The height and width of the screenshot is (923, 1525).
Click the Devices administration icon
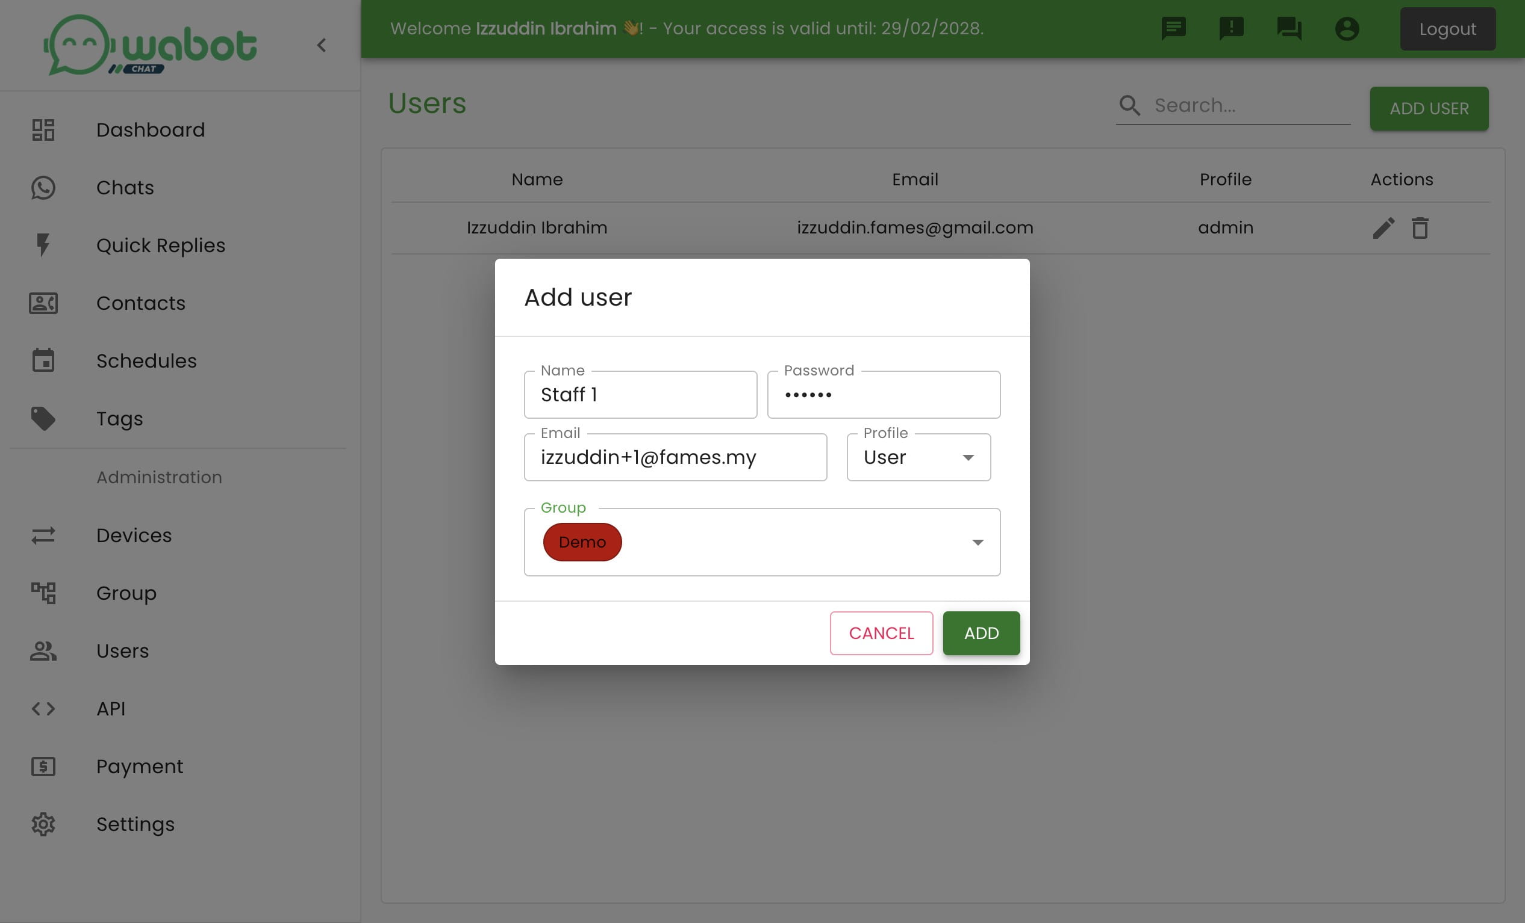point(43,534)
